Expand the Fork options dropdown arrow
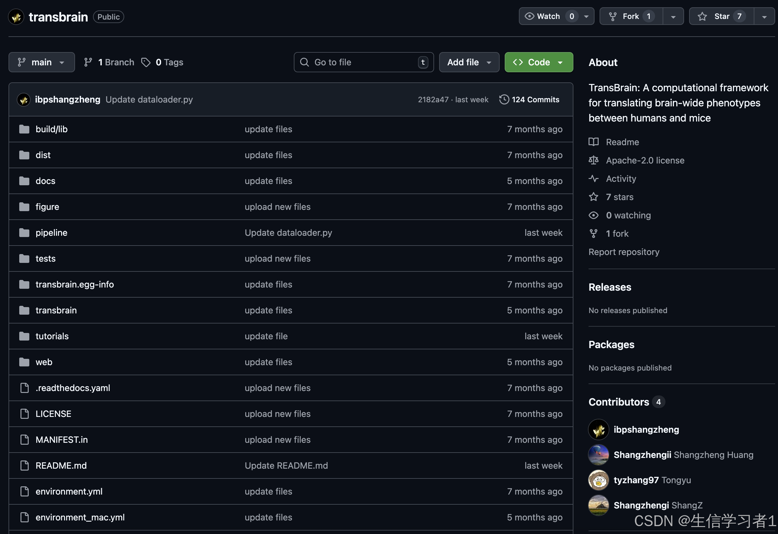The height and width of the screenshot is (534, 778). point(673,16)
